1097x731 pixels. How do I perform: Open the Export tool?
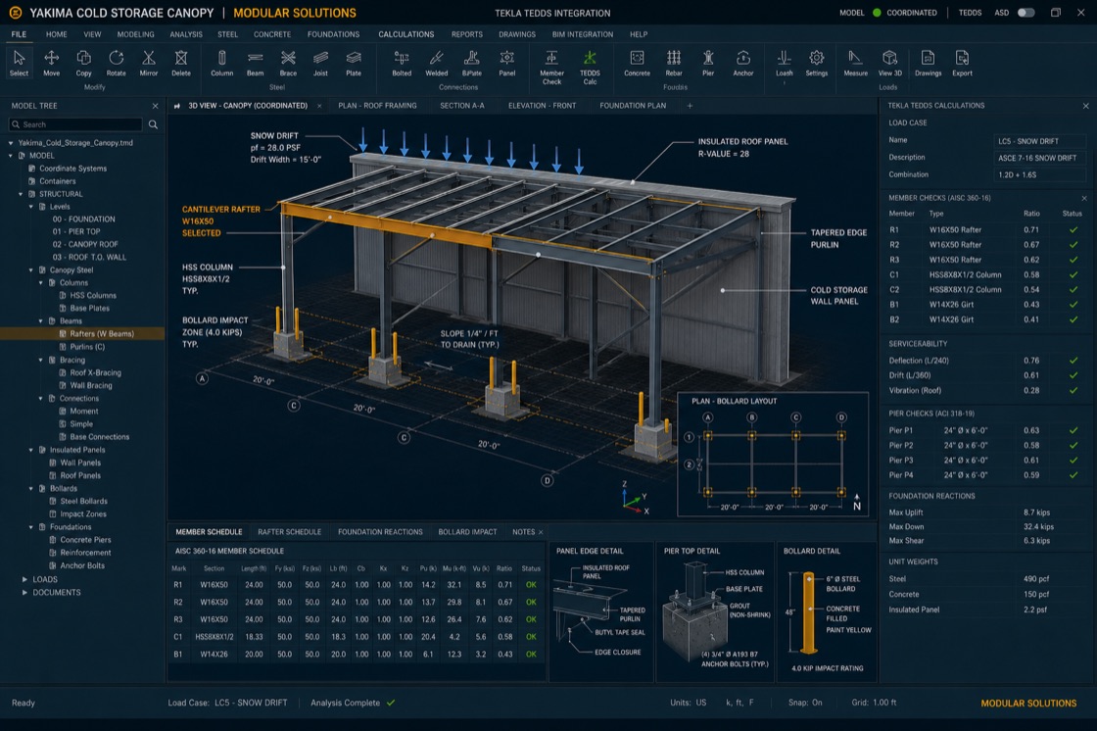962,63
